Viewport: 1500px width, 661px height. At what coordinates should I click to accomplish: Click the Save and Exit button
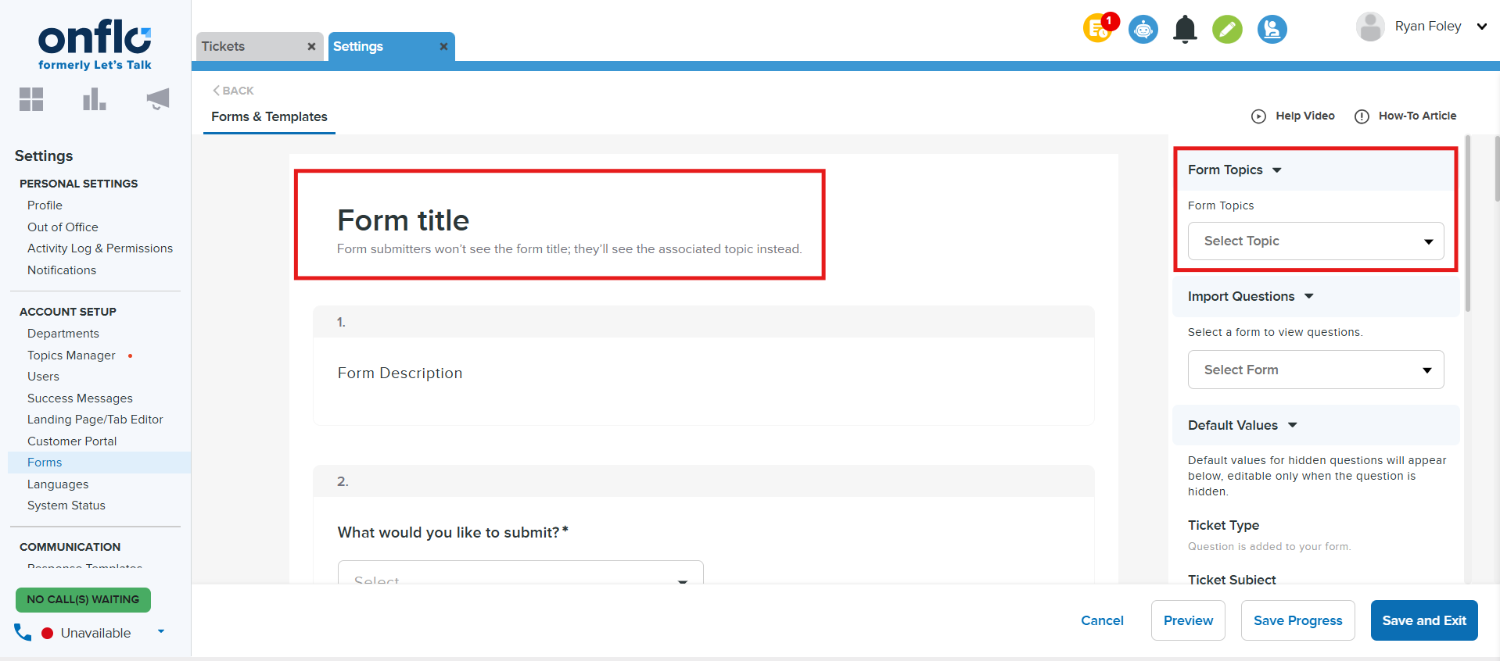[1423, 621]
